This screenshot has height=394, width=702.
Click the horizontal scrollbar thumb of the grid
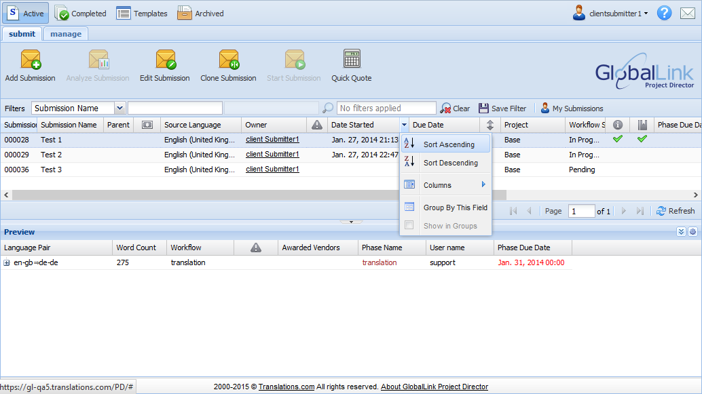click(259, 195)
